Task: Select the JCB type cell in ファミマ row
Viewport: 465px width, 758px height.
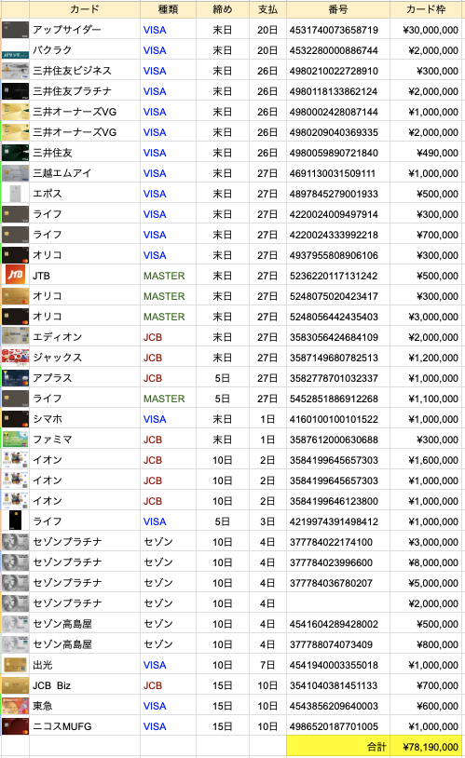Action: pyautogui.click(x=169, y=440)
